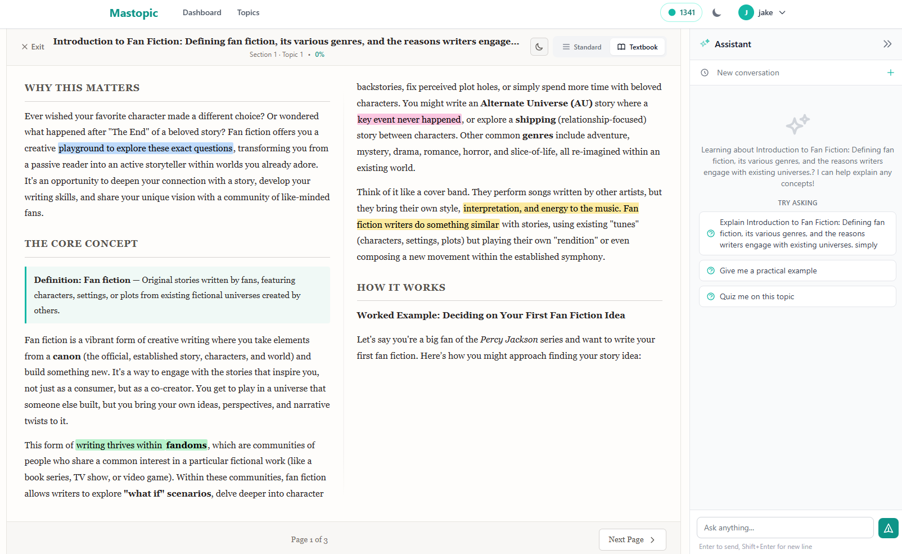Start new conversation with plus icon
The image size is (902, 554).
(x=890, y=73)
